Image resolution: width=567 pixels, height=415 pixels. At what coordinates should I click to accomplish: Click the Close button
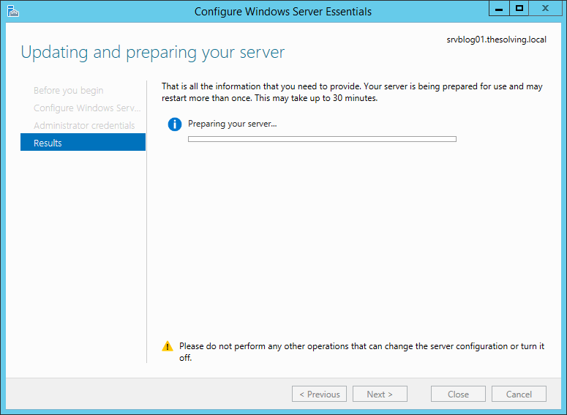pos(458,394)
